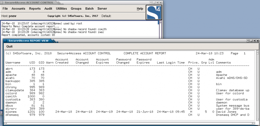Open the Audit menu

(48, 9)
